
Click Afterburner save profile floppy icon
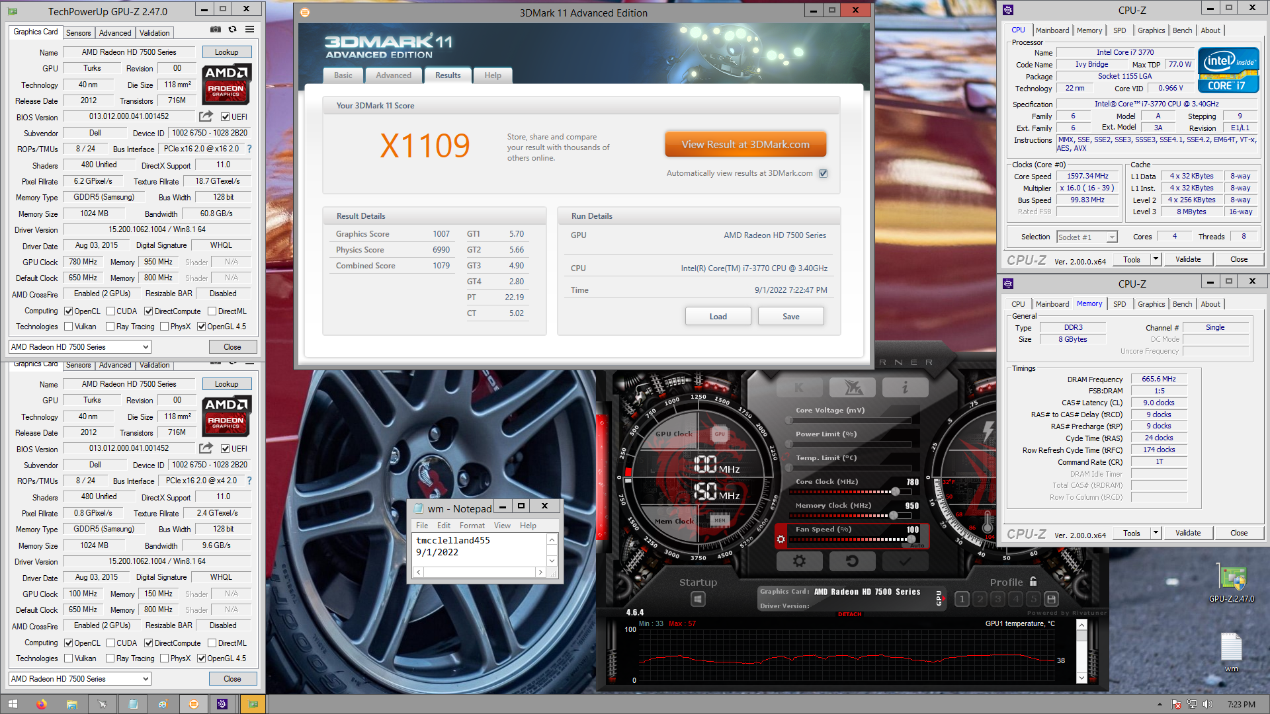tap(1051, 599)
